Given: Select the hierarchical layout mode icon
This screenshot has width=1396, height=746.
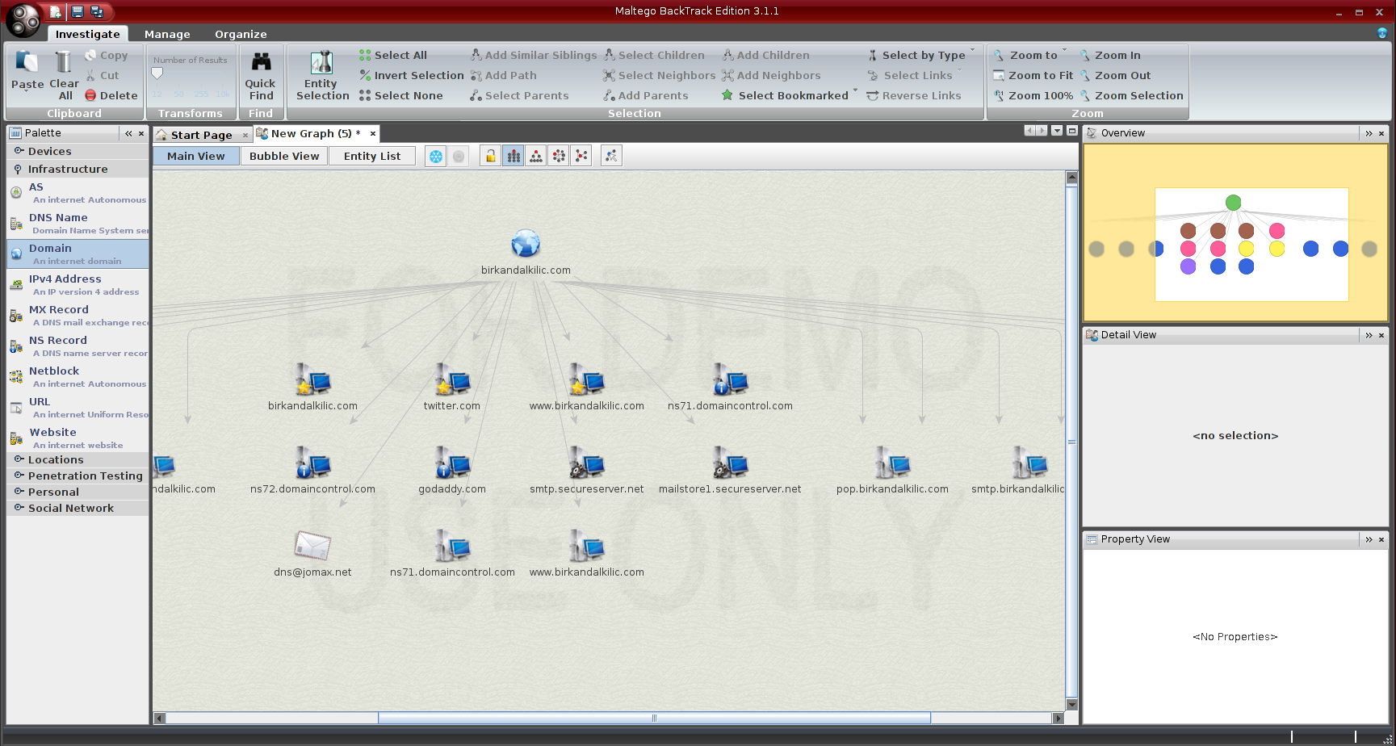Looking at the screenshot, I should [536, 156].
